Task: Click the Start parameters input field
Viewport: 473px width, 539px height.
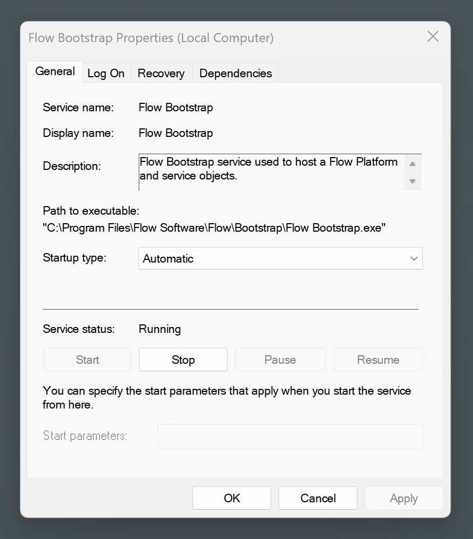Action: click(290, 436)
